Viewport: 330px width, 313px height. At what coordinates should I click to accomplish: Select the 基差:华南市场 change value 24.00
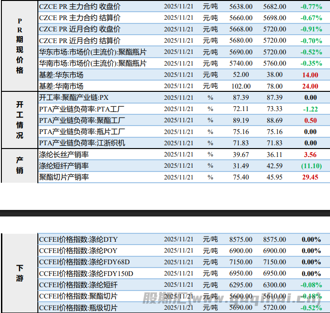coord(310,86)
